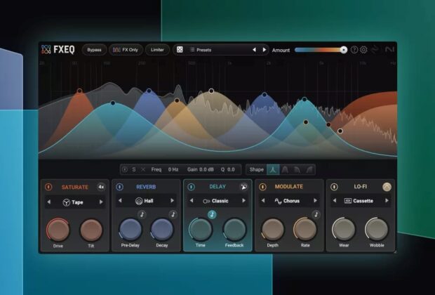Toggle tempo sync note for Rate
Viewport: 435px width, 295px height.
316,214
